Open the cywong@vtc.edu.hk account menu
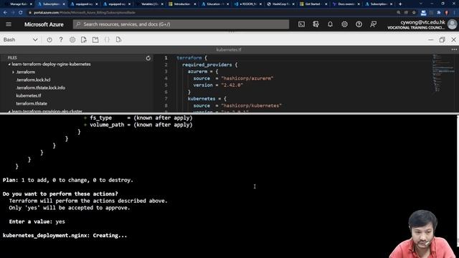This screenshot has height=258, width=459. (x=416, y=24)
